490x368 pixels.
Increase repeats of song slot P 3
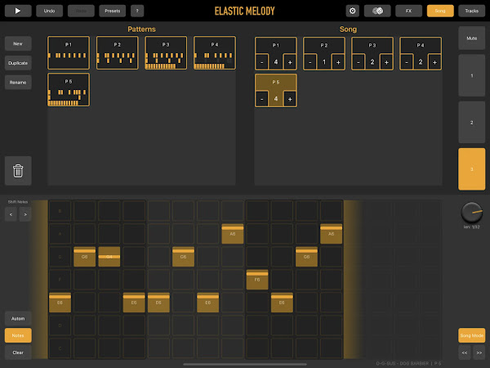tap(386, 62)
